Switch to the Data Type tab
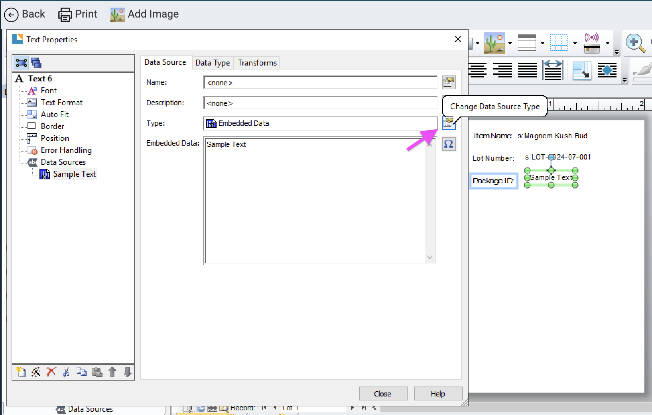 click(x=213, y=63)
